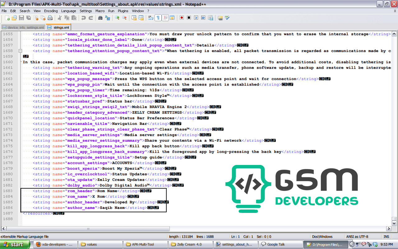398x249 pixels.
Task: Collapse the fold marker at line 1658
Action: click(20, 51)
